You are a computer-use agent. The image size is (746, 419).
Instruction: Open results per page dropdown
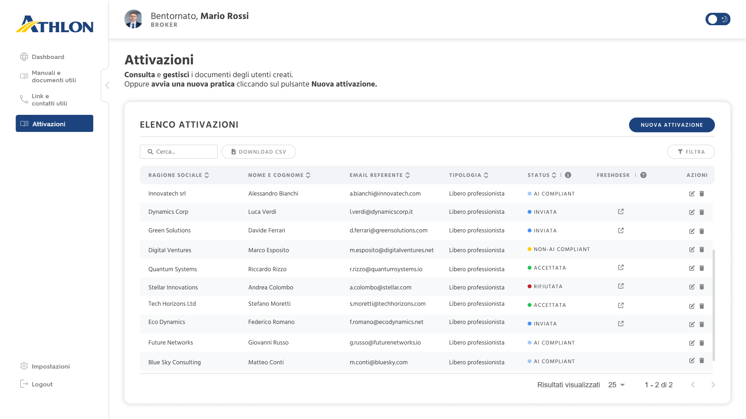point(617,385)
